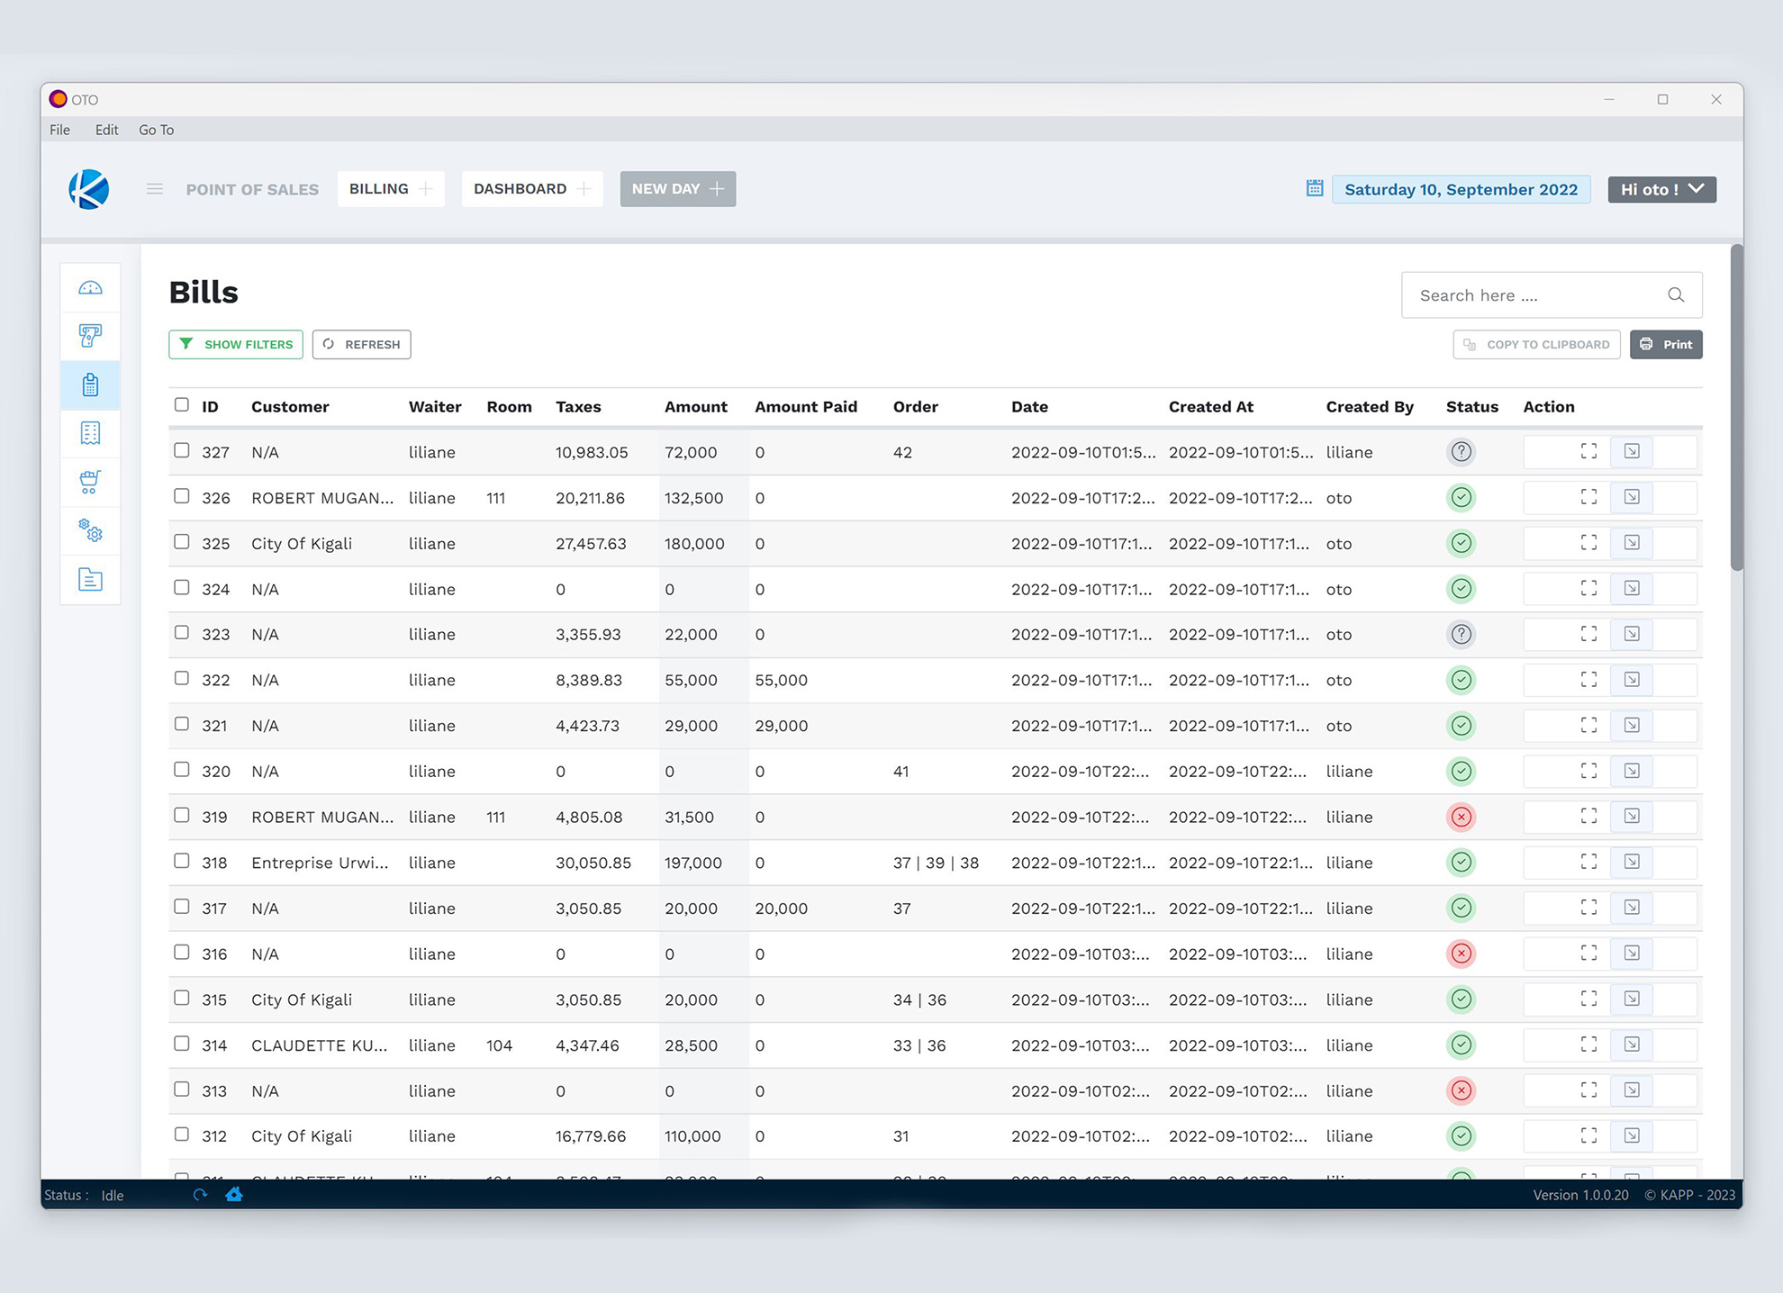
Task: Click the home icon in status bar
Action: pyautogui.click(x=234, y=1195)
